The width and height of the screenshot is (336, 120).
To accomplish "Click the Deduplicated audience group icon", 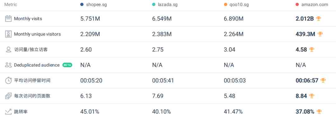I will pyautogui.click(x=8, y=65).
